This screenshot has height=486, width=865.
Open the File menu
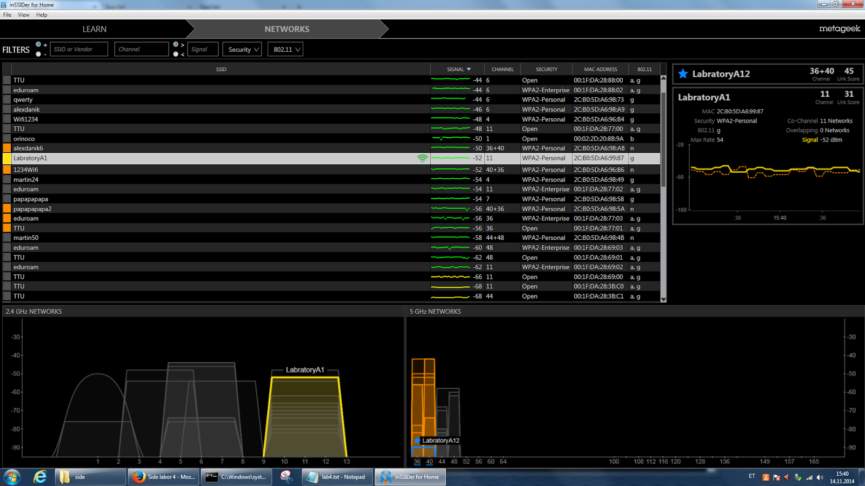coord(7,15)
